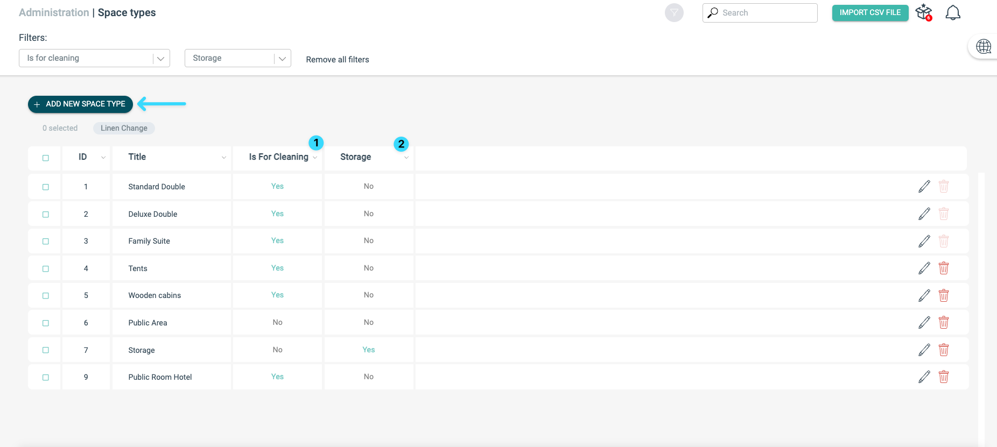Click the Is For Cleaning column header
The image size is (997, 447).
pos(278,157)
